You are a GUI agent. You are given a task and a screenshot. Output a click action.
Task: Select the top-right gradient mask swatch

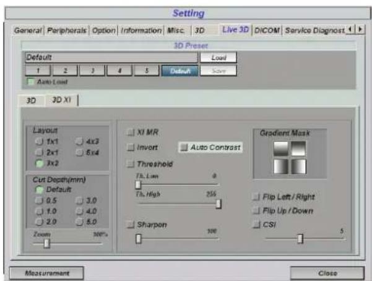click(x=298, y=149)
